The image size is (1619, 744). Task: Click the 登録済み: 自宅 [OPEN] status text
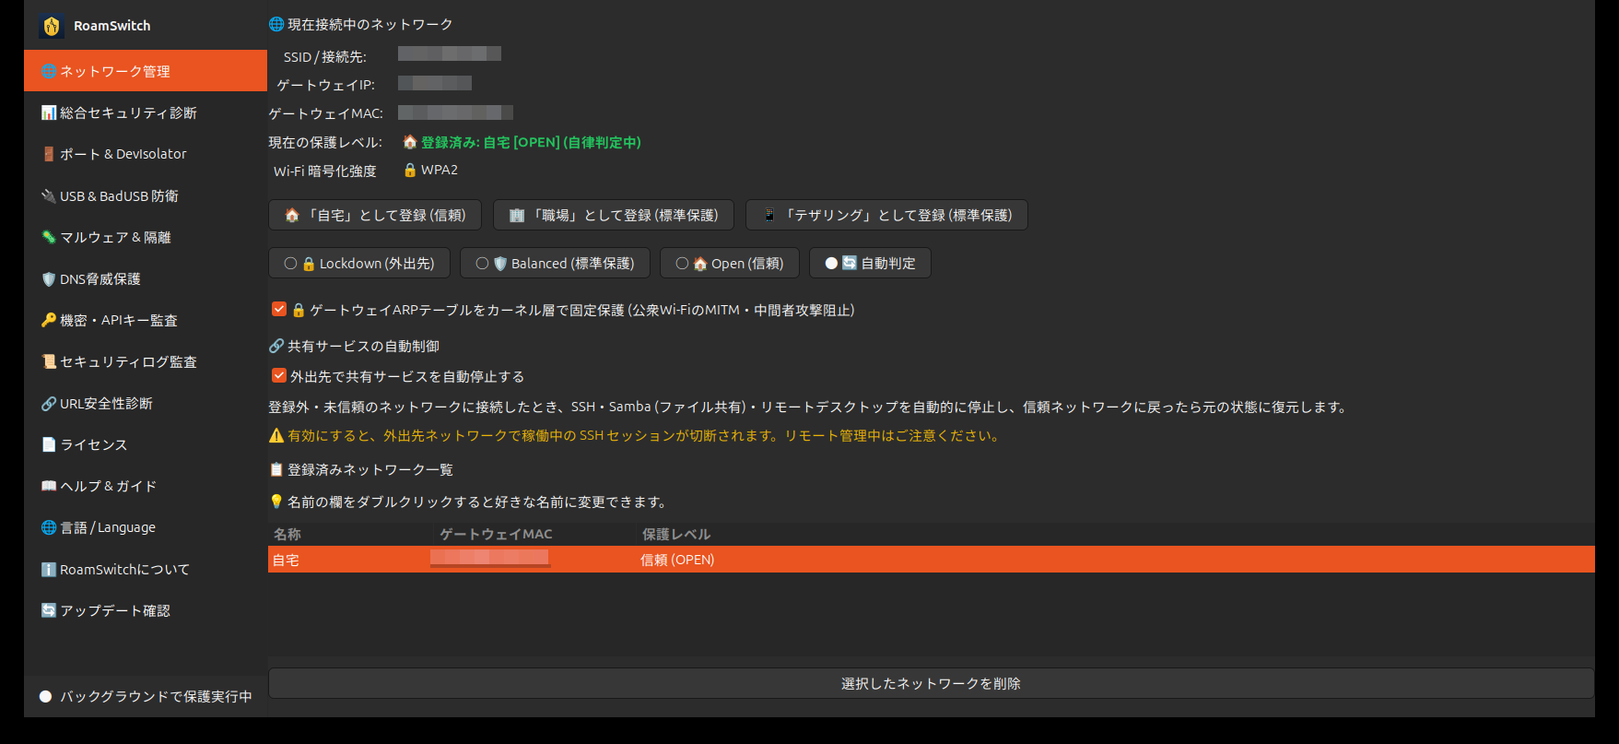point(531,142)
